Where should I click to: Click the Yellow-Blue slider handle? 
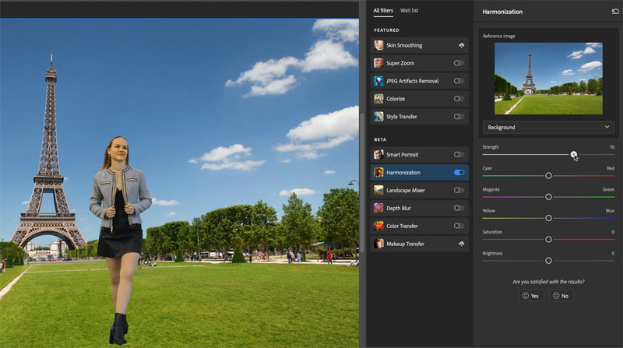[548, 218]
